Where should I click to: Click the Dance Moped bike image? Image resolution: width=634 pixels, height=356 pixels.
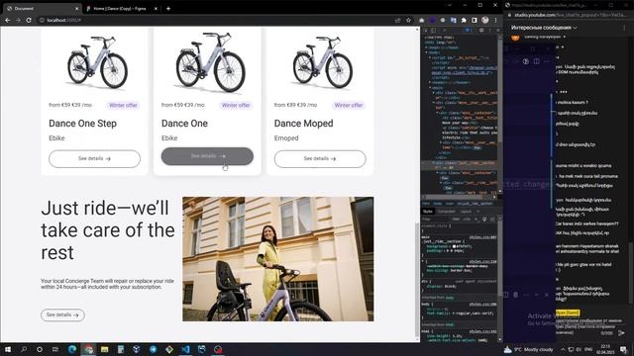[323, 61]
